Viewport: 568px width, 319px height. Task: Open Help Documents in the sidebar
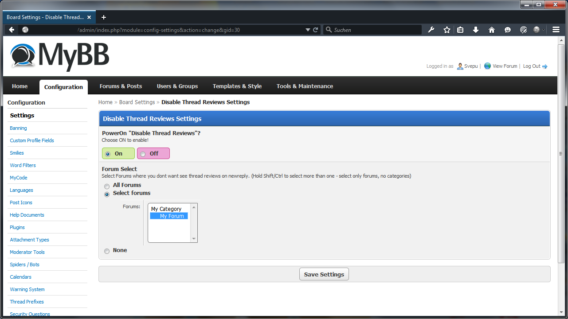[27, 215]
